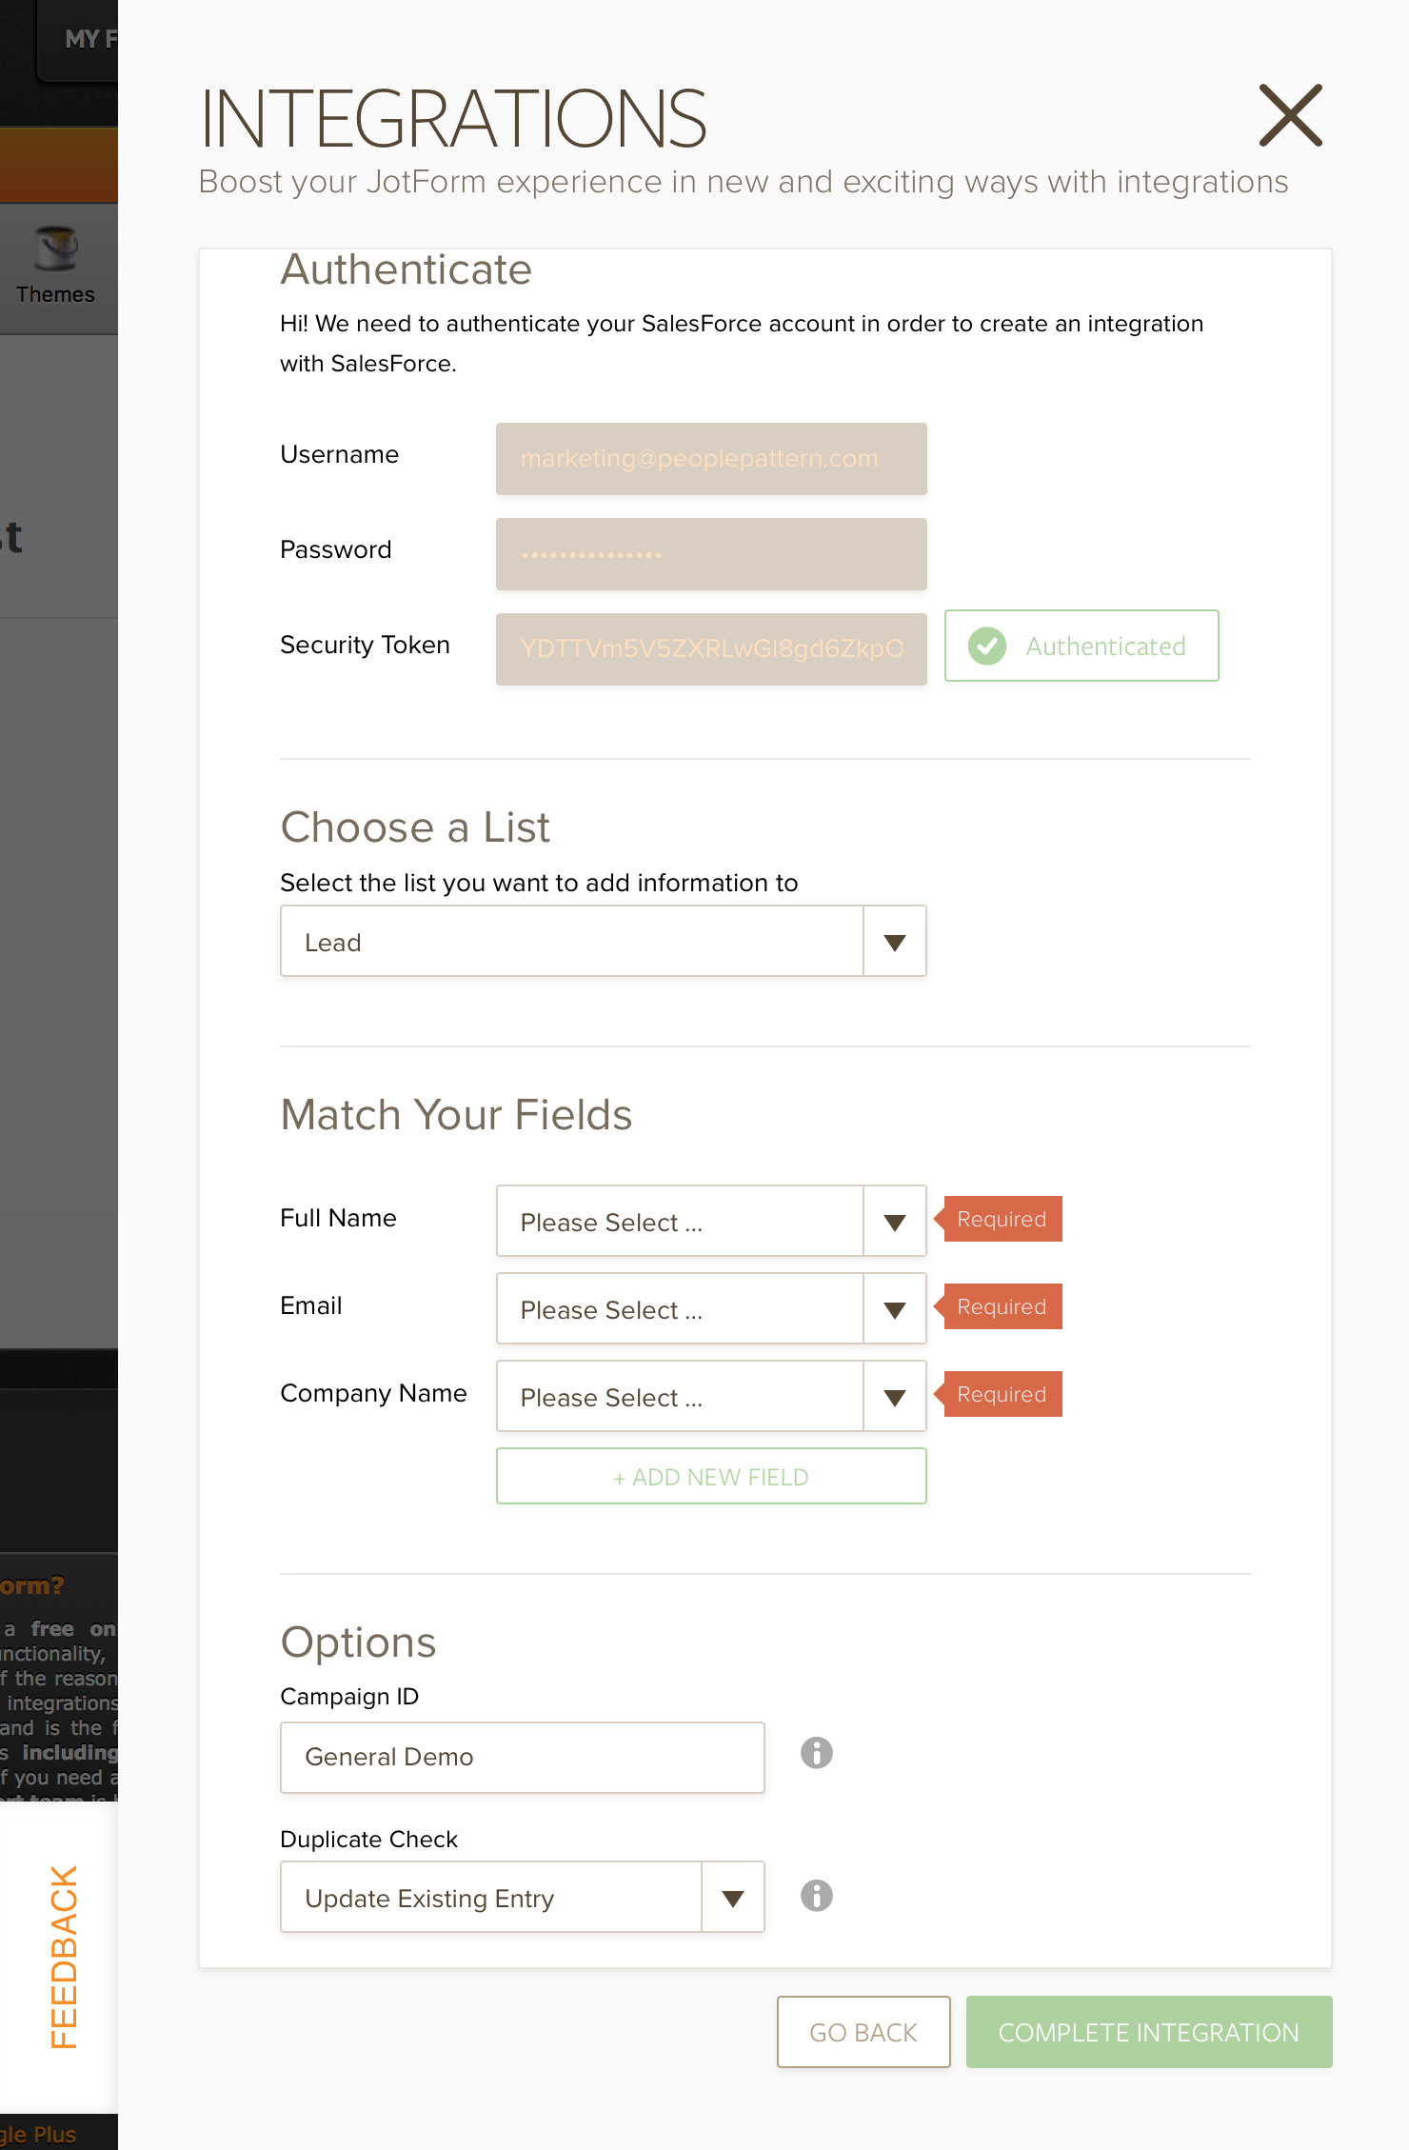Expand the Duplicate Check dropdown
Screen dimensions: 1409x2150
tap(523, 1897)
